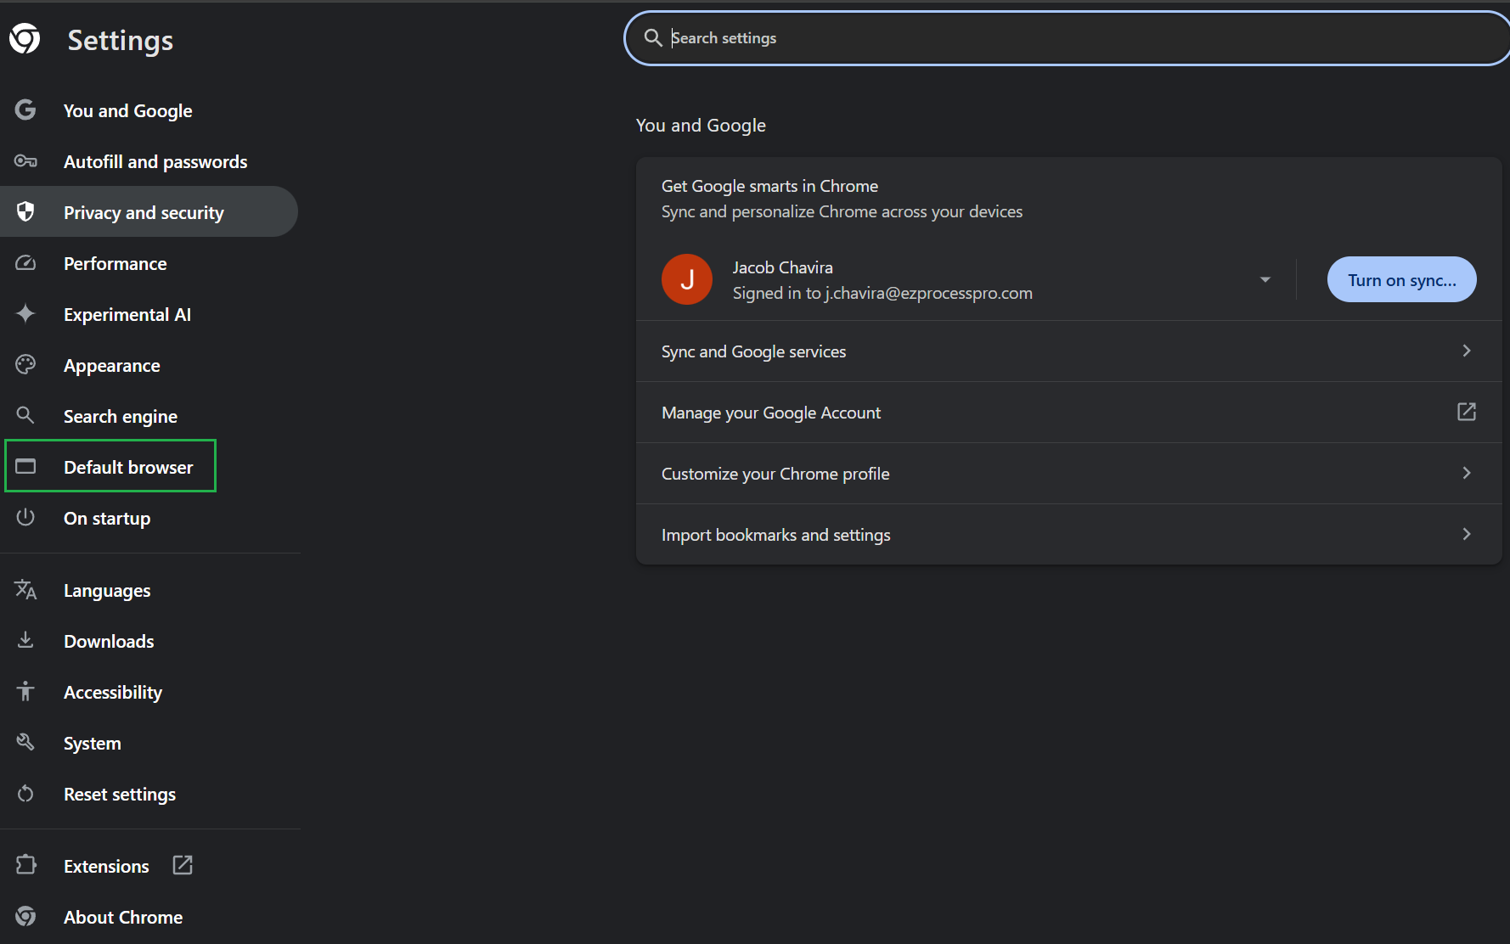The width and height of the screenshot is (1510, 944).
Task: Expand the account dropdown arrow beside Jacob Chavira
Action: click(x=1265, y=279)
